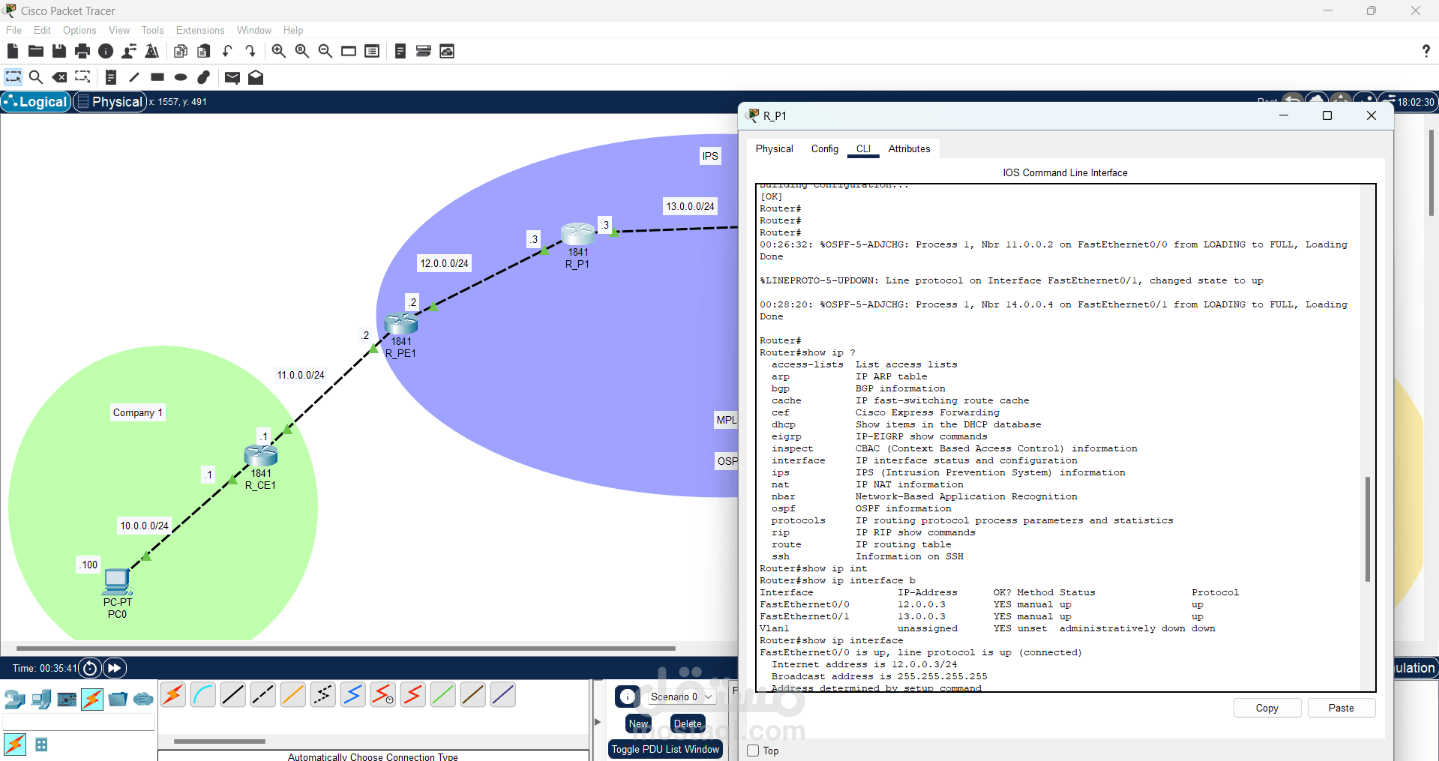Click the device search input field
This screenshot has width=1439, height=761.
[79, 721]
